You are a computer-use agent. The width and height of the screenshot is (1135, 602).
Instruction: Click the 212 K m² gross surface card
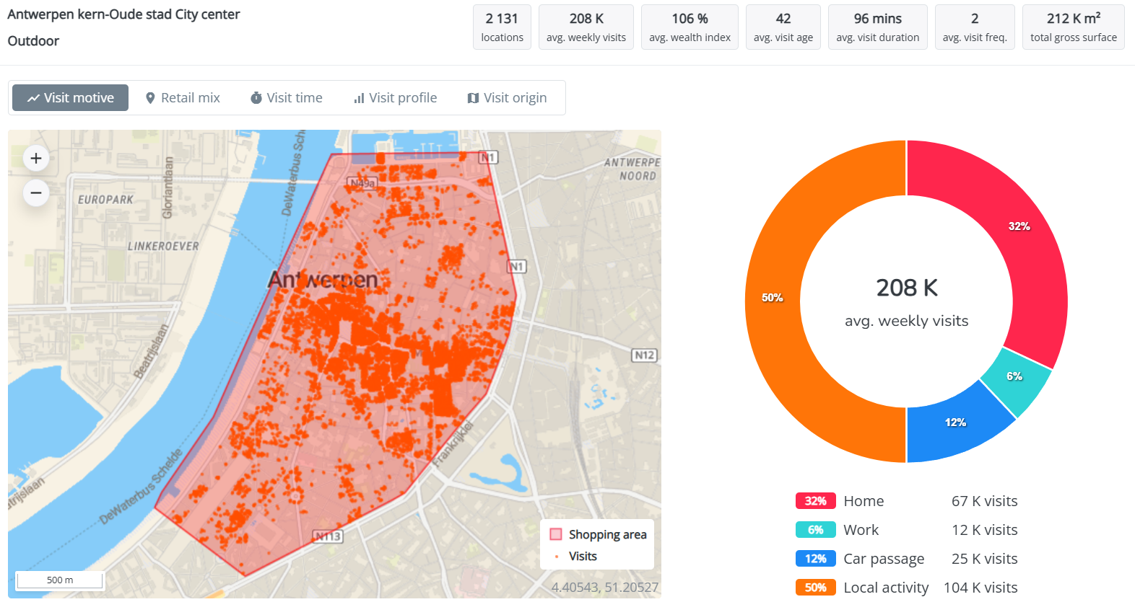[x=1074, y=27]
